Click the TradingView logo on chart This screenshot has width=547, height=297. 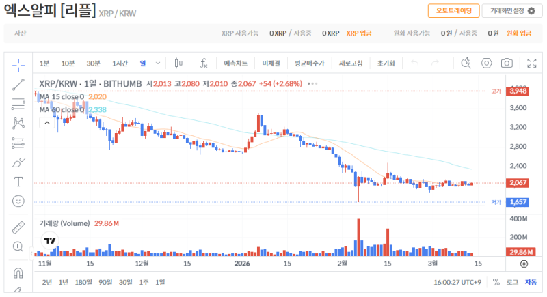pyautogui.click(x=50, y=240)
